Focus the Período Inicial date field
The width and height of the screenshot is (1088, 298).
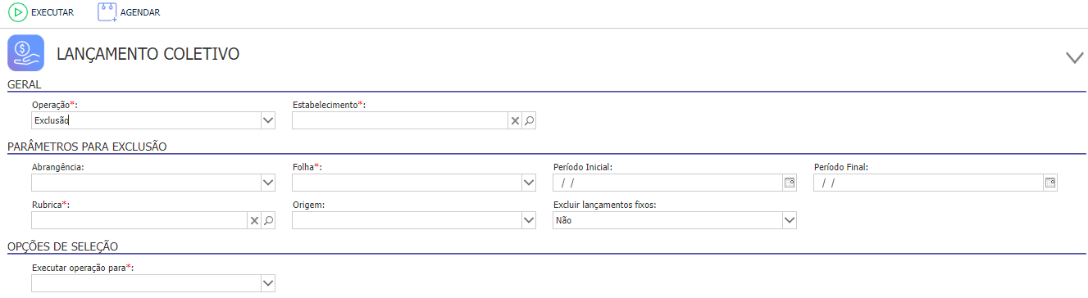[x=668, y=183]
